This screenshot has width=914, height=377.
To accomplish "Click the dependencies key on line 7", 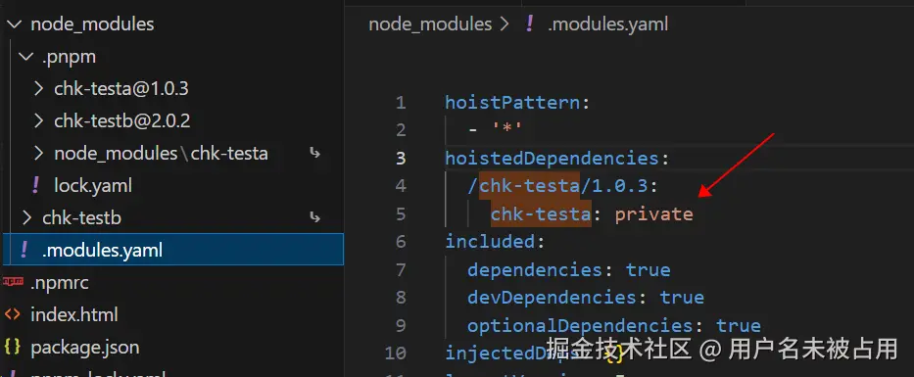I will 535,270.
